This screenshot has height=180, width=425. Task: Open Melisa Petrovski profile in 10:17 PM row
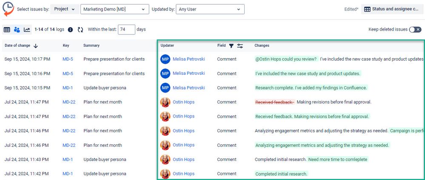pyautogui.click(x=189, y=59)
